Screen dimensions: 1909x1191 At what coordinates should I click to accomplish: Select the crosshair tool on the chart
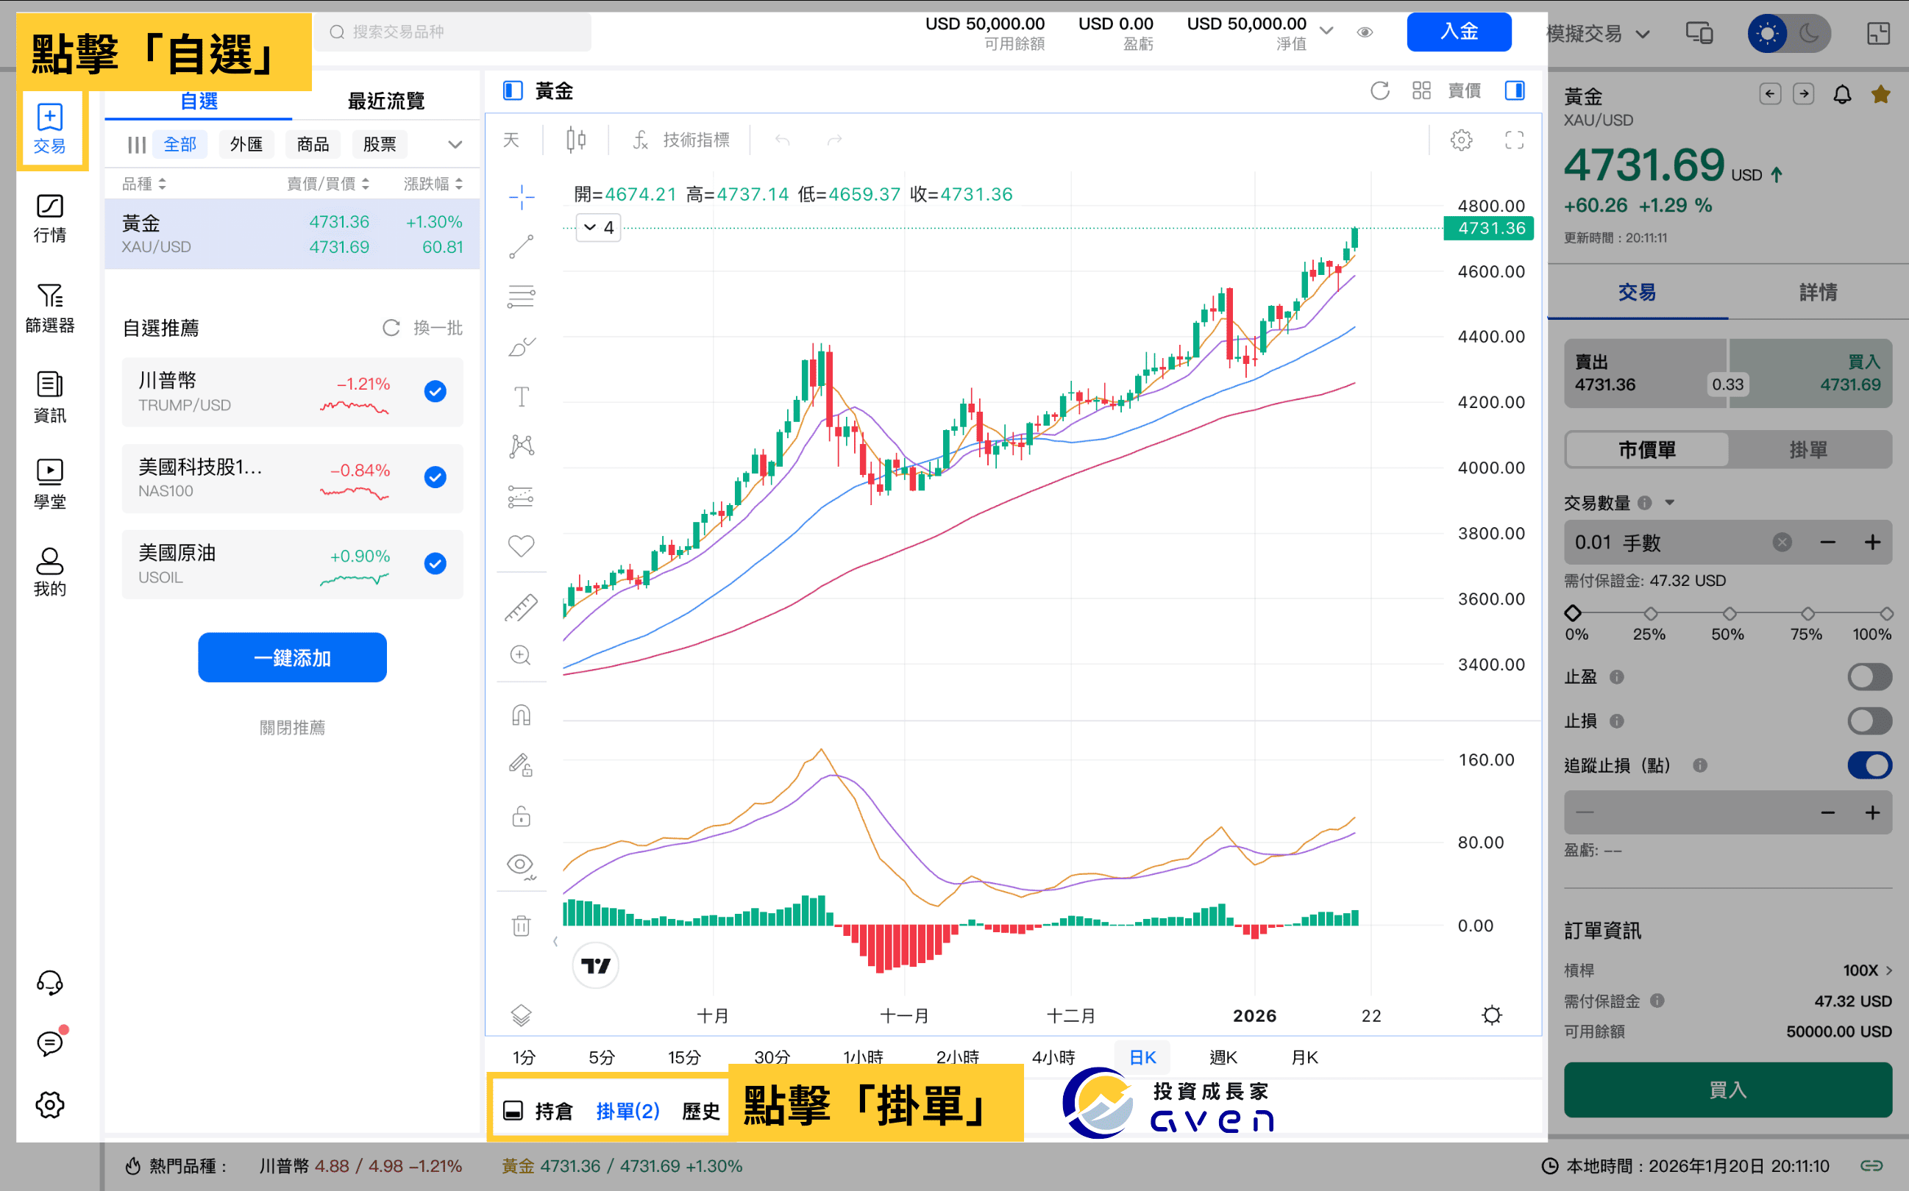519,198
